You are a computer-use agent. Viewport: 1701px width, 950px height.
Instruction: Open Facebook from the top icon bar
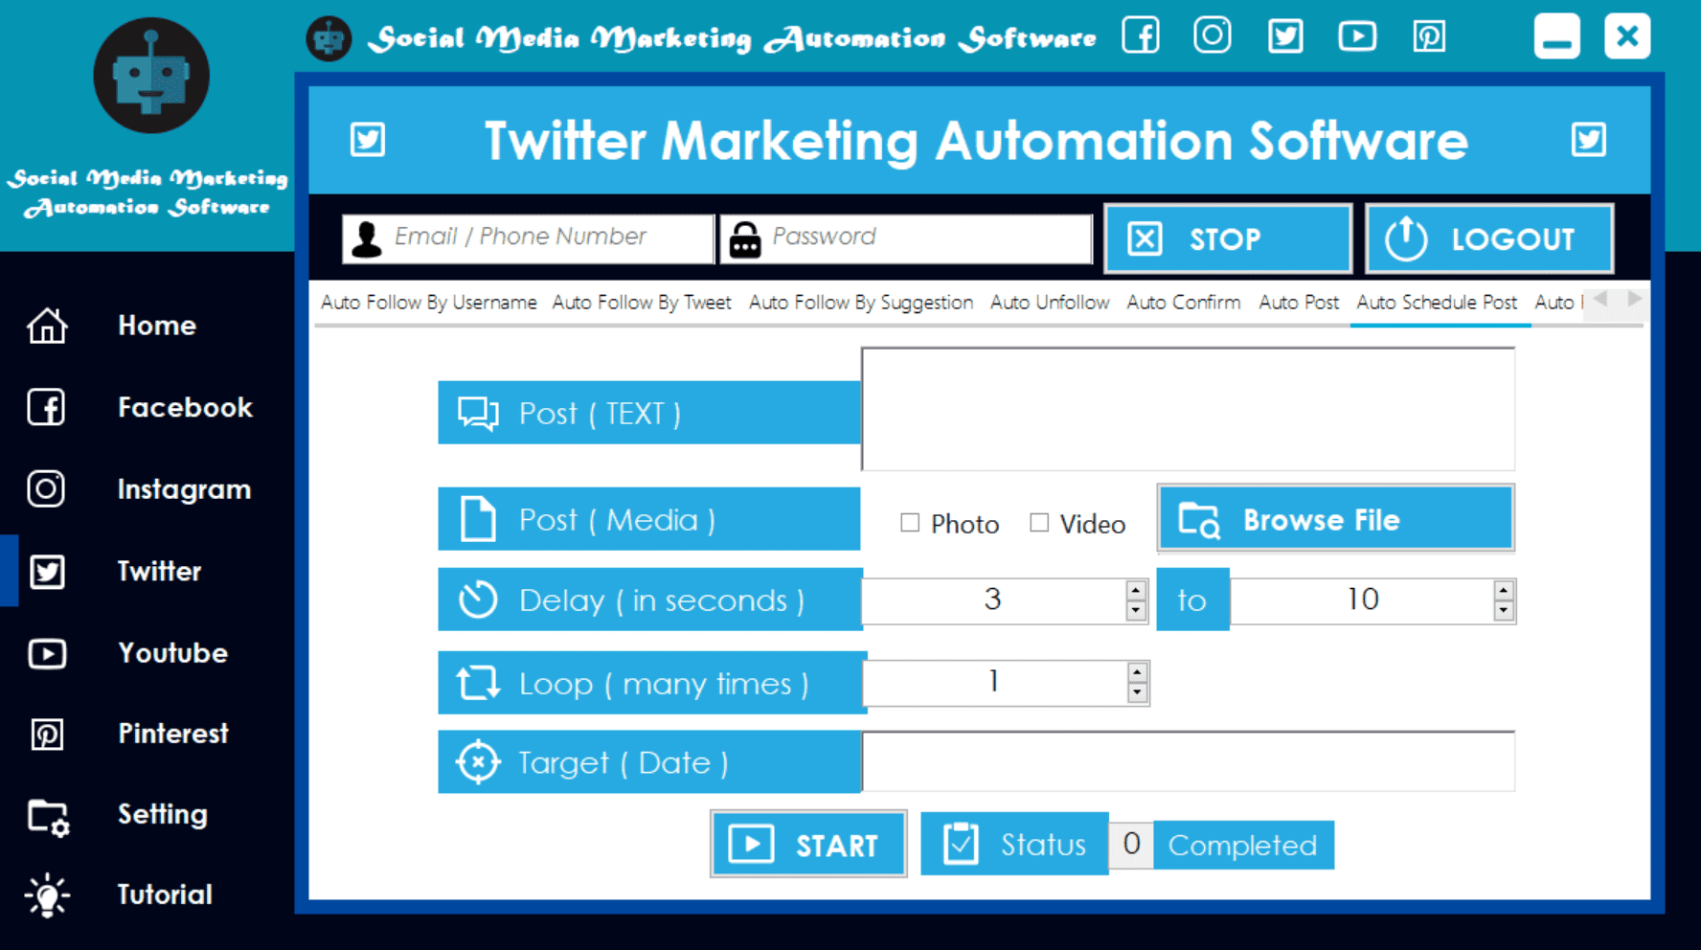click(1141, 36)
